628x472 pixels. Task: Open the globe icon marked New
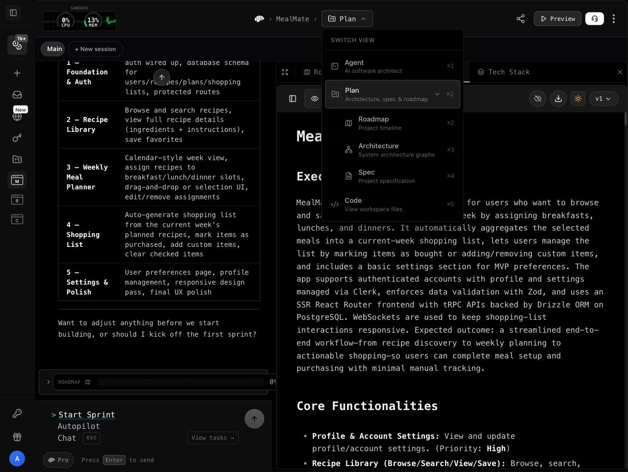pyautogui.click(x=17, y=117)
